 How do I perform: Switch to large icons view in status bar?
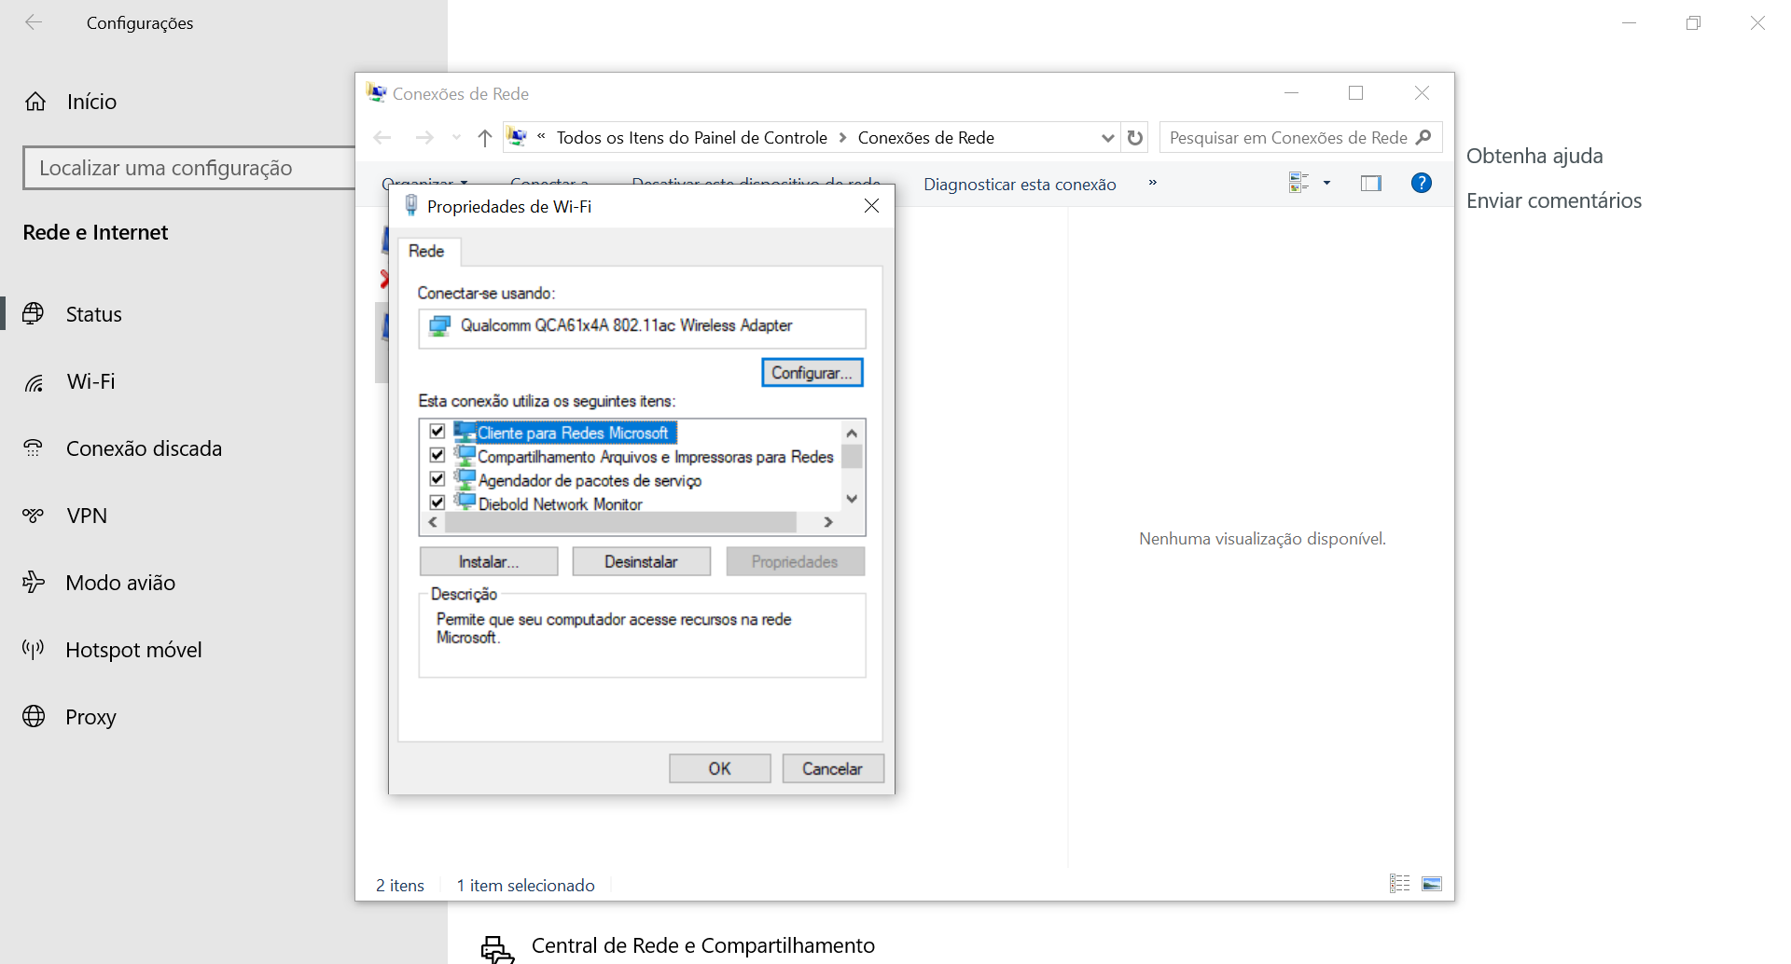[1432, 884]
